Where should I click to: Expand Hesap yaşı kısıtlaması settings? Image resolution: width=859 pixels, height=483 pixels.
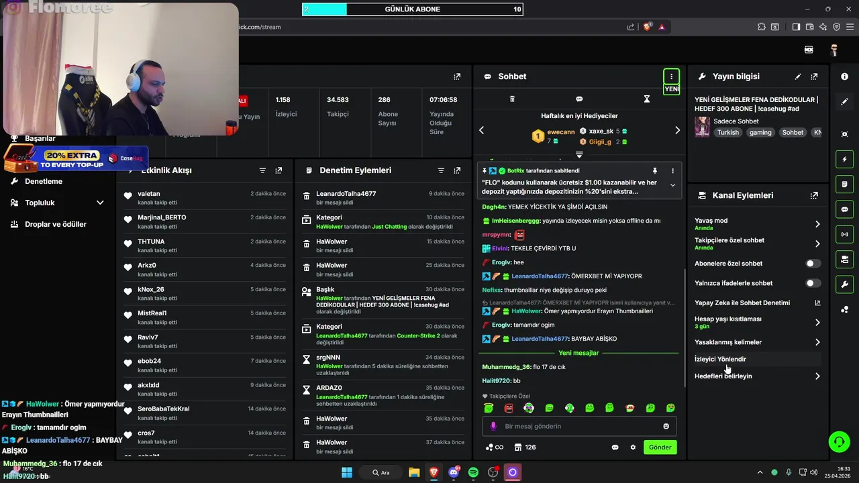(x=817, y=323)
